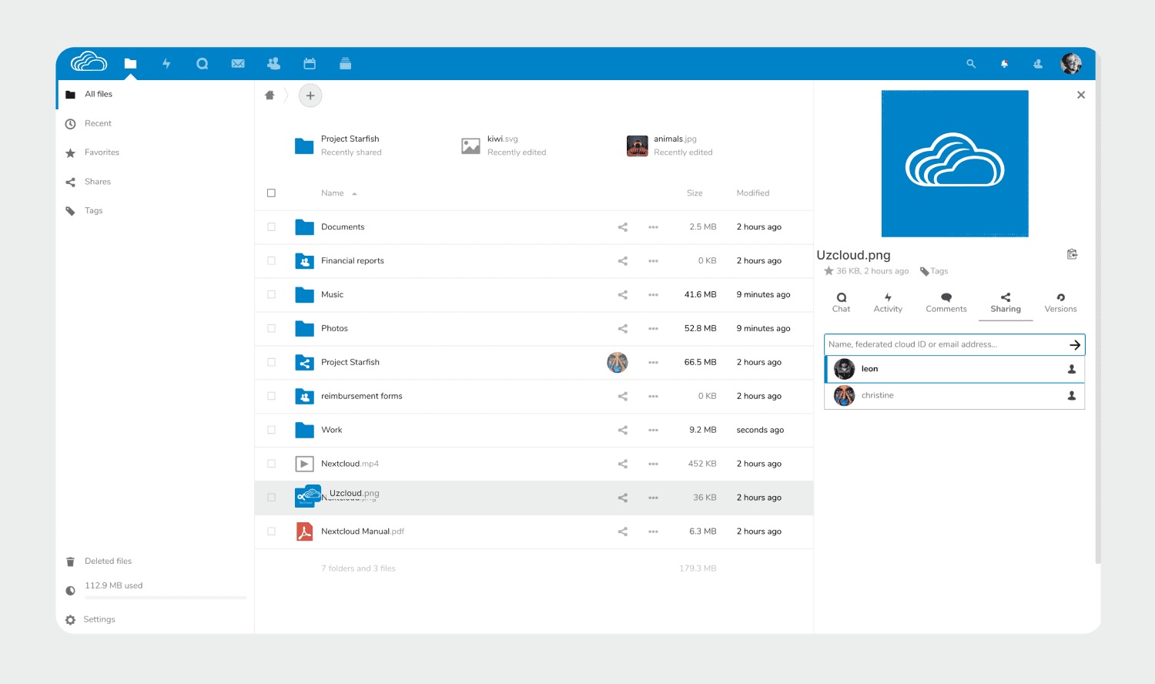The width and height of the screenshot is (1155, 684).
Task: Open the more actions menu for Photos
Action: click(x=653, y=329)
